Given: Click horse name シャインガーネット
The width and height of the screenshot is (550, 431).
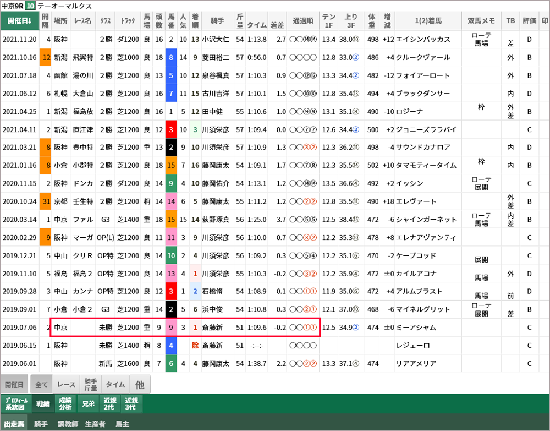Looking at the screenshot, I should pos(426,220).
